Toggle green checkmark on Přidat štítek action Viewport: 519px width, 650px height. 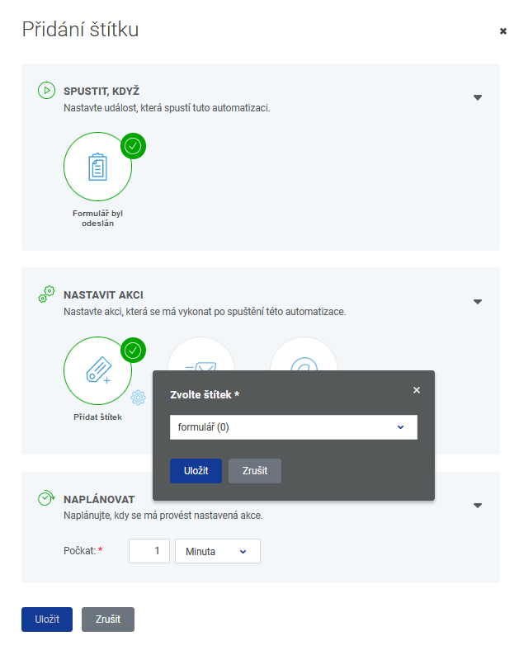(x=133, y=351)
